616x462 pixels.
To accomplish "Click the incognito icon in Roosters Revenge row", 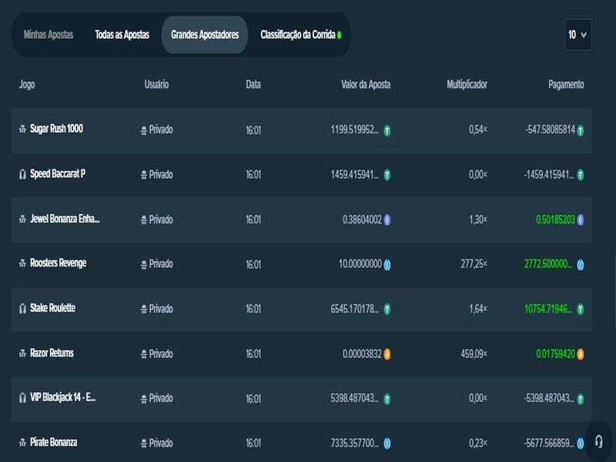I will pyautogui.click(x=144, y=265).
